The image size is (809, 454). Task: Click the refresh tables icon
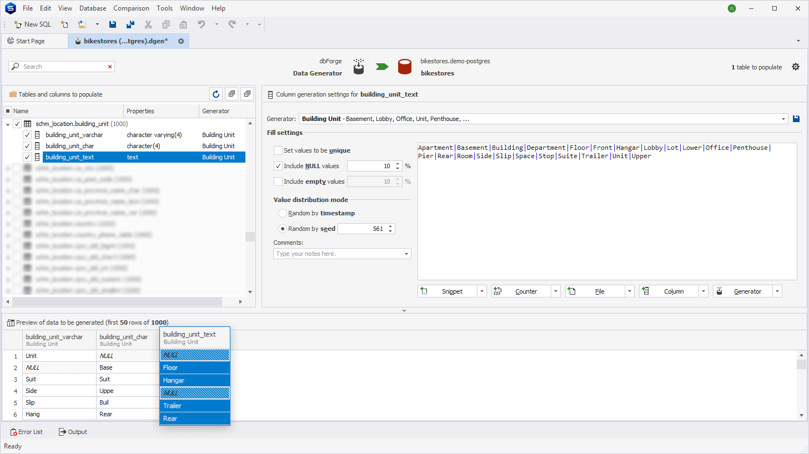[x=216, y=94]
